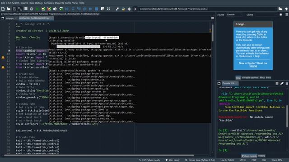Re-run the last script icon
Screen dimensions: 289x162
(61, 9)
